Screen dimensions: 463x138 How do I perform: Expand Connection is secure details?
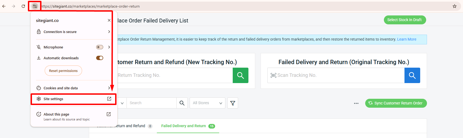point(73,32)
